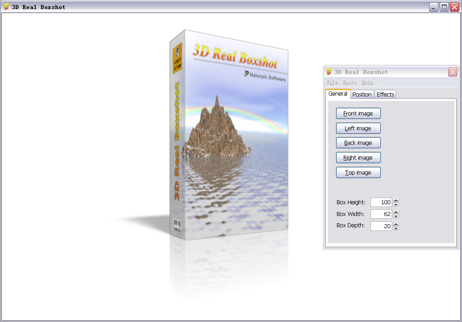Viewport: 462px width, 322px height.
Task: Click the Box Width label
Action: tap(350, 214)
